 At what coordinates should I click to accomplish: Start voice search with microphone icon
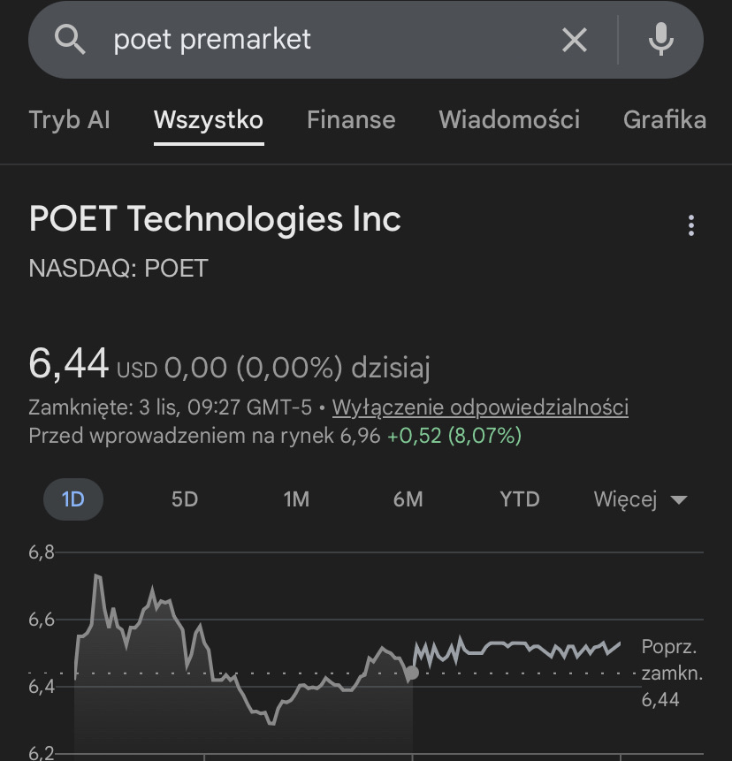click(660, 40)
